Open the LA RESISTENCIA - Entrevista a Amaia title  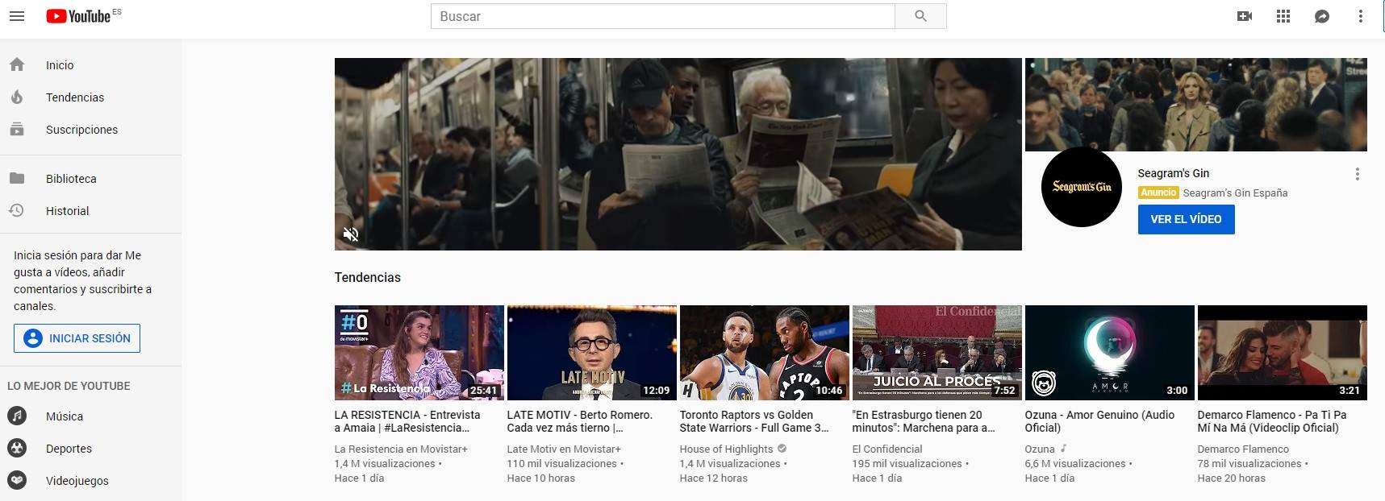(x=407, y=421)
